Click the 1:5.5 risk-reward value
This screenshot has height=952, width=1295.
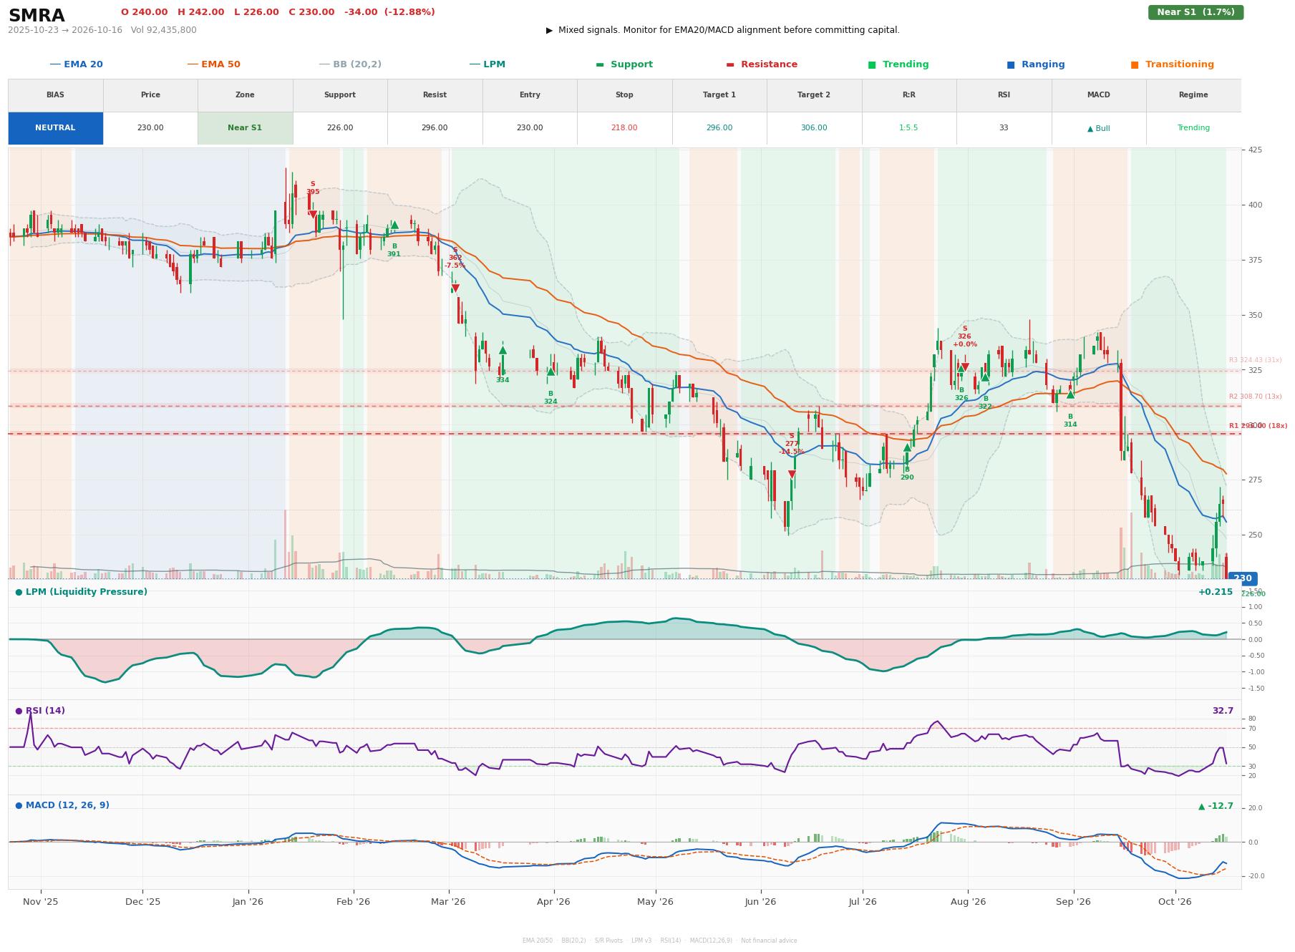[908, 128]
